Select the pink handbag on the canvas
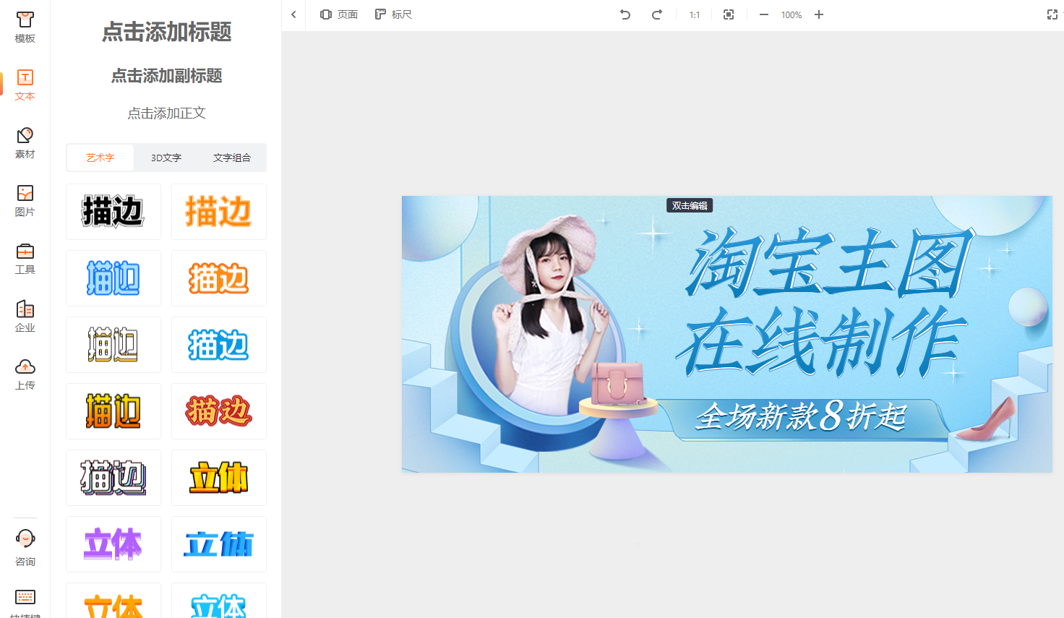This screenshot has height=618, width=1064. coord(617,382)
